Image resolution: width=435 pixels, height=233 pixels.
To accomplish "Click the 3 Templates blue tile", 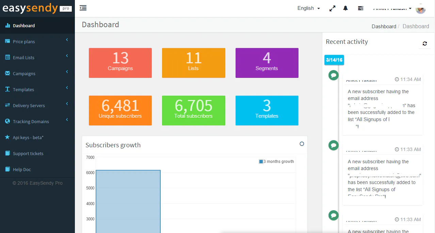I will (x=267, y=111).
